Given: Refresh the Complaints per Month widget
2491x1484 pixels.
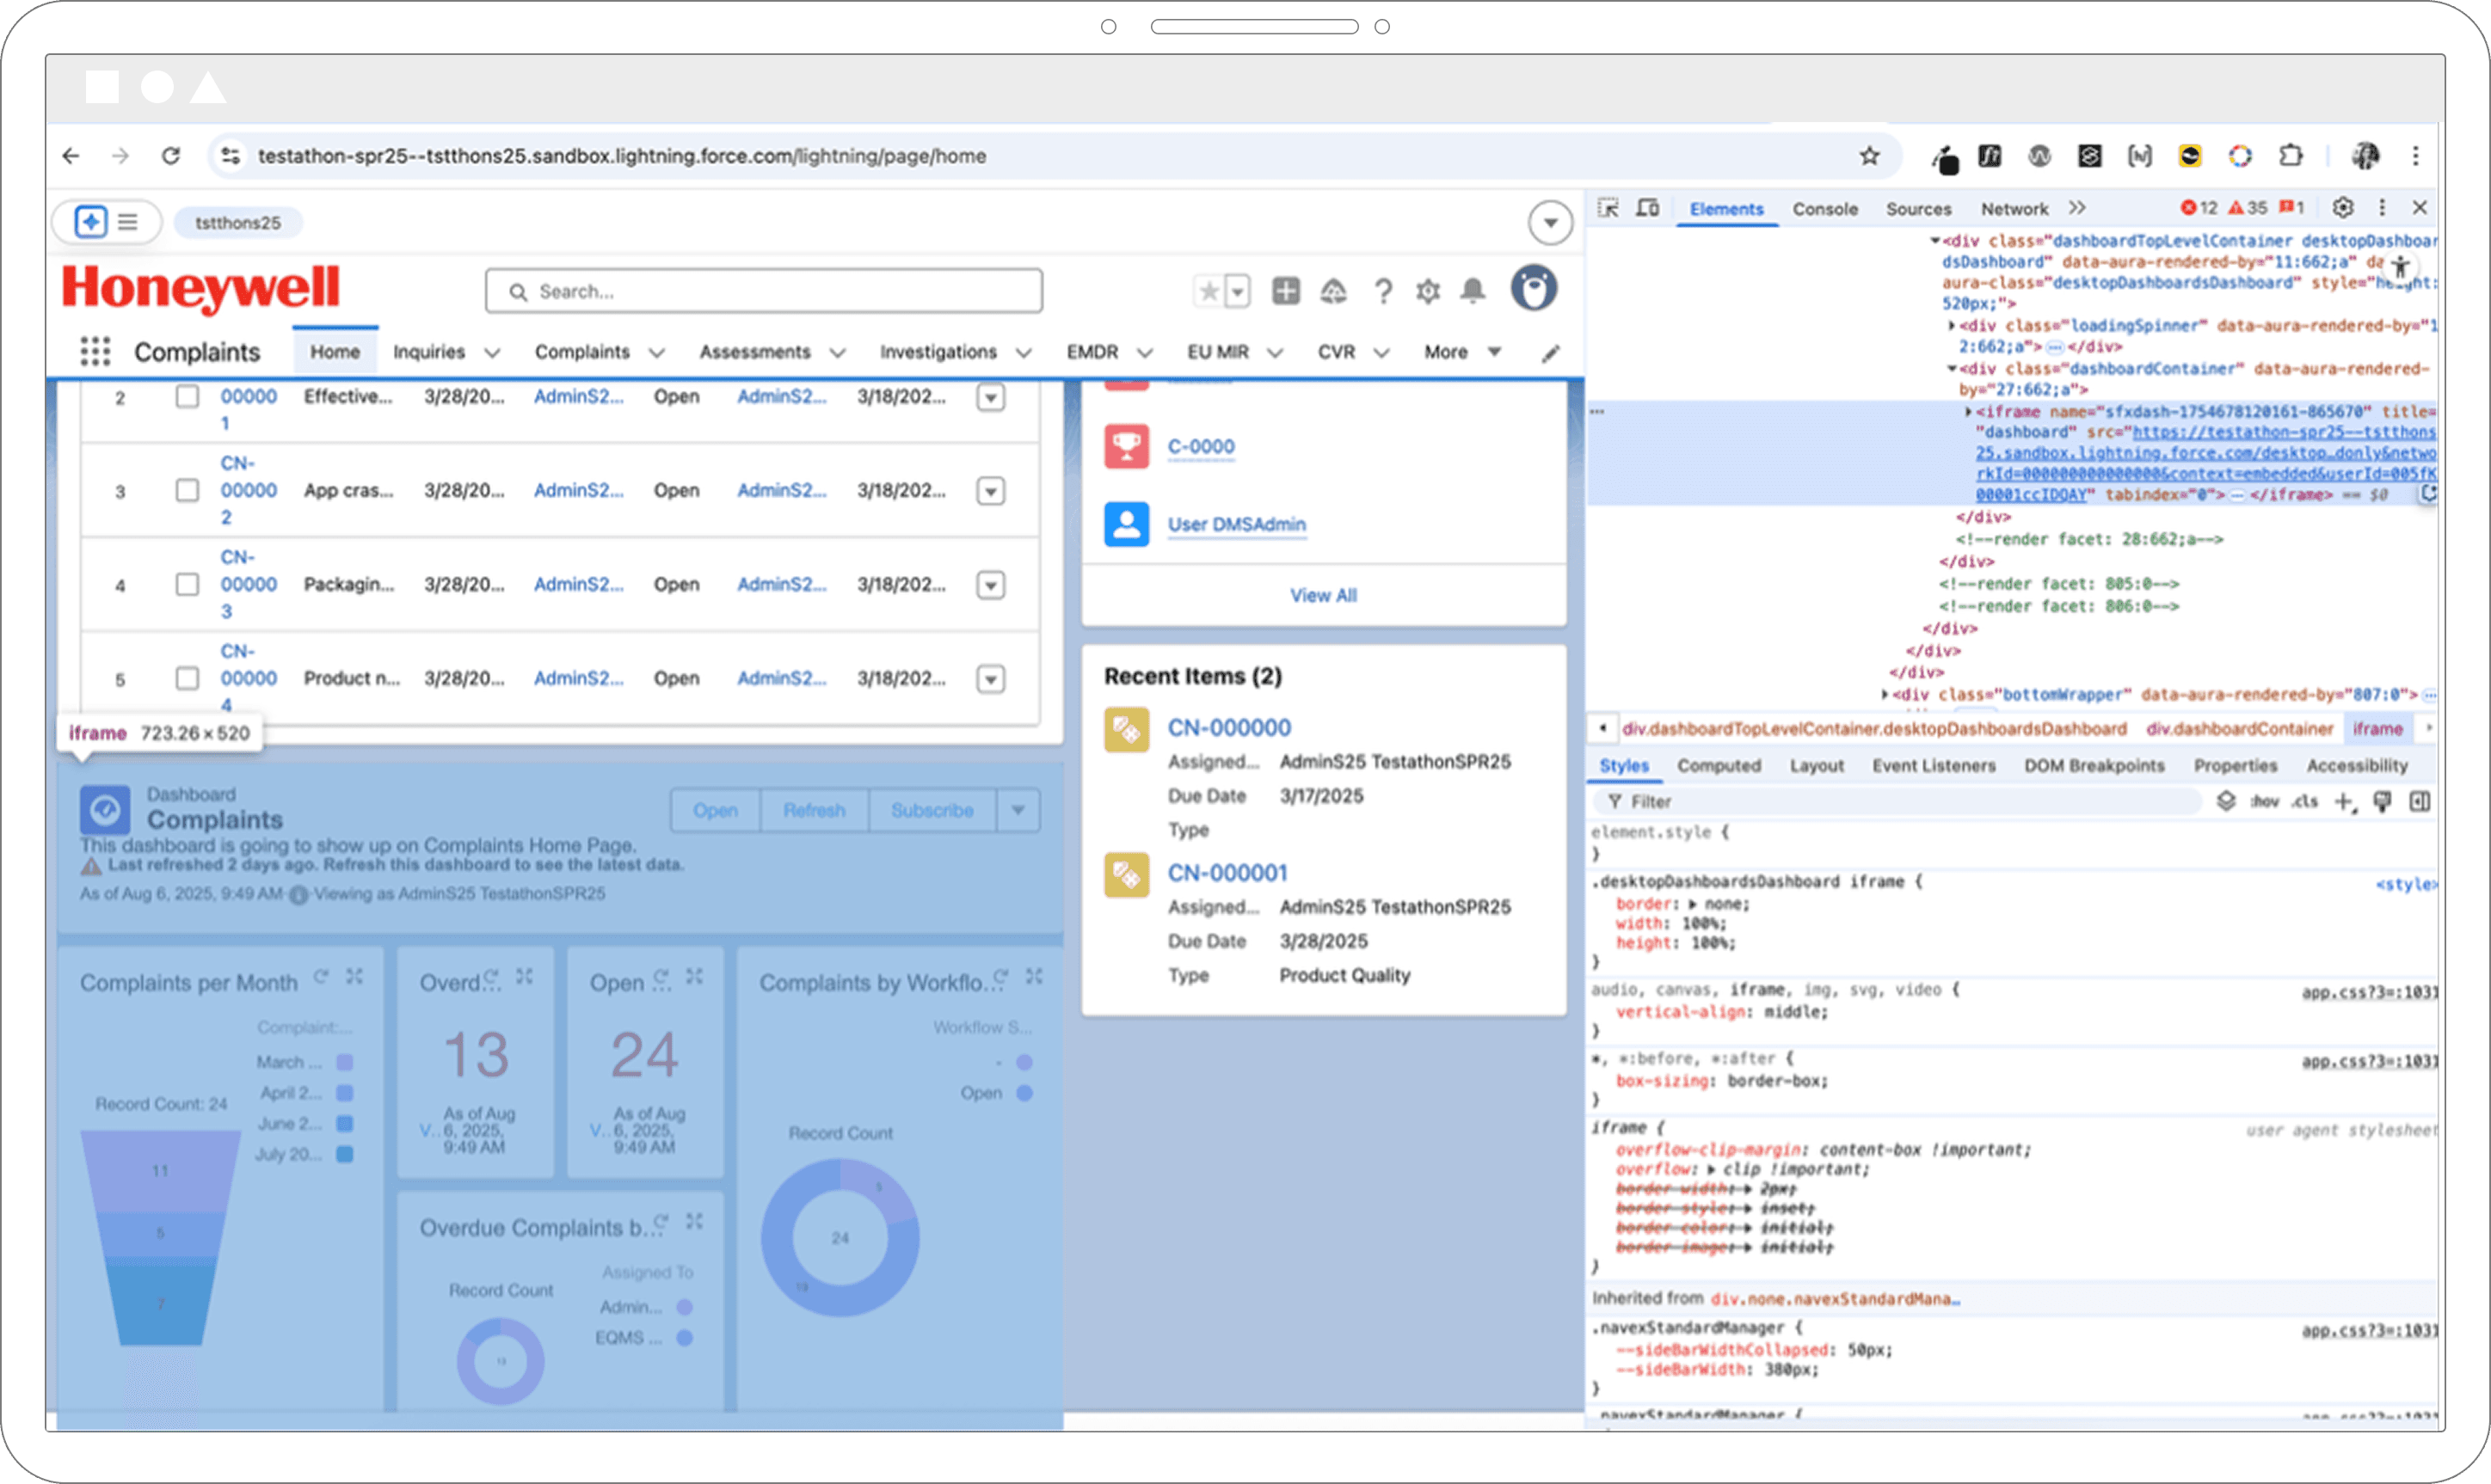Looking at the screenshot, I should click(x=321, y=977).
